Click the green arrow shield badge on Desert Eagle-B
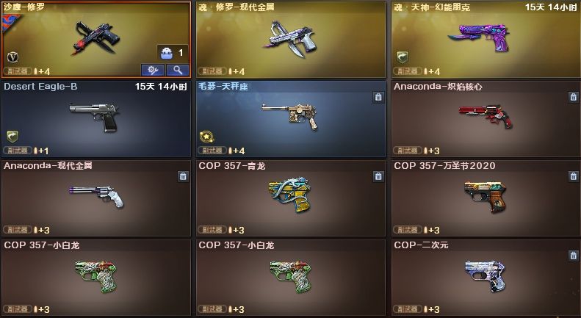 (x=12, y=137)
